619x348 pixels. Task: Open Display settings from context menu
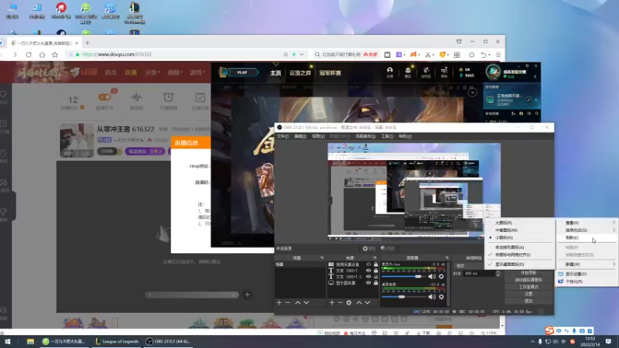[587, 274]
